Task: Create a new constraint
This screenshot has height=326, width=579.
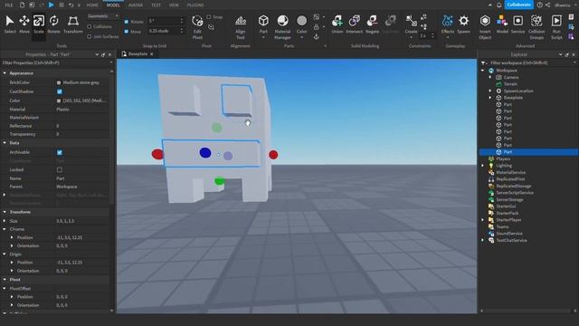Action: pos(411,24)
